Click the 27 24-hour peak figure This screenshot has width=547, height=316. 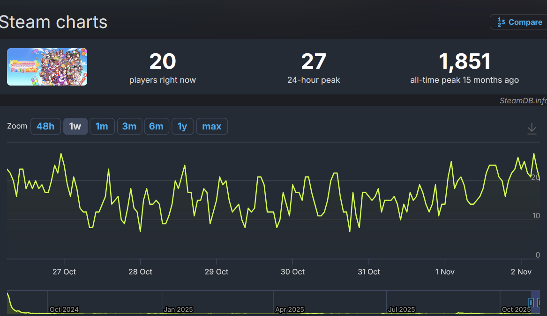(314, 61)
